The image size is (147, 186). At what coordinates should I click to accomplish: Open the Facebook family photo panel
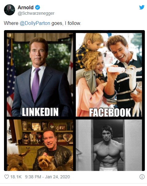click(x=109, y=75)
